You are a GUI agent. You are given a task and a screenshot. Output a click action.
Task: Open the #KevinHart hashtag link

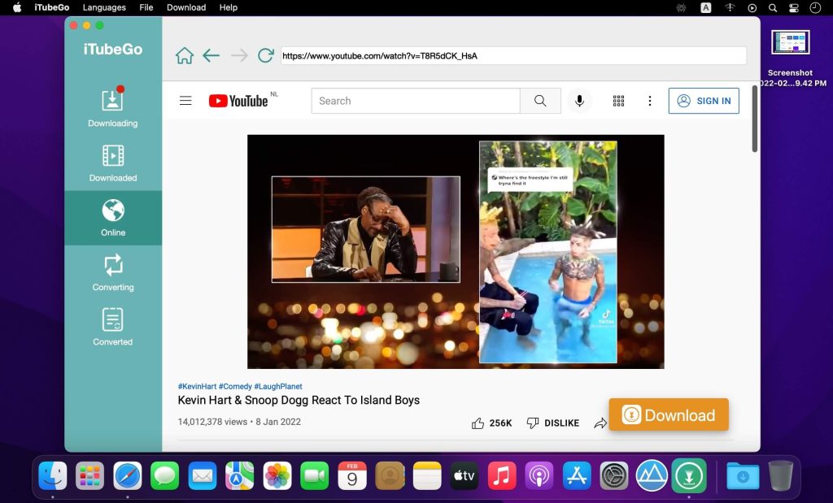click(196, 386)
